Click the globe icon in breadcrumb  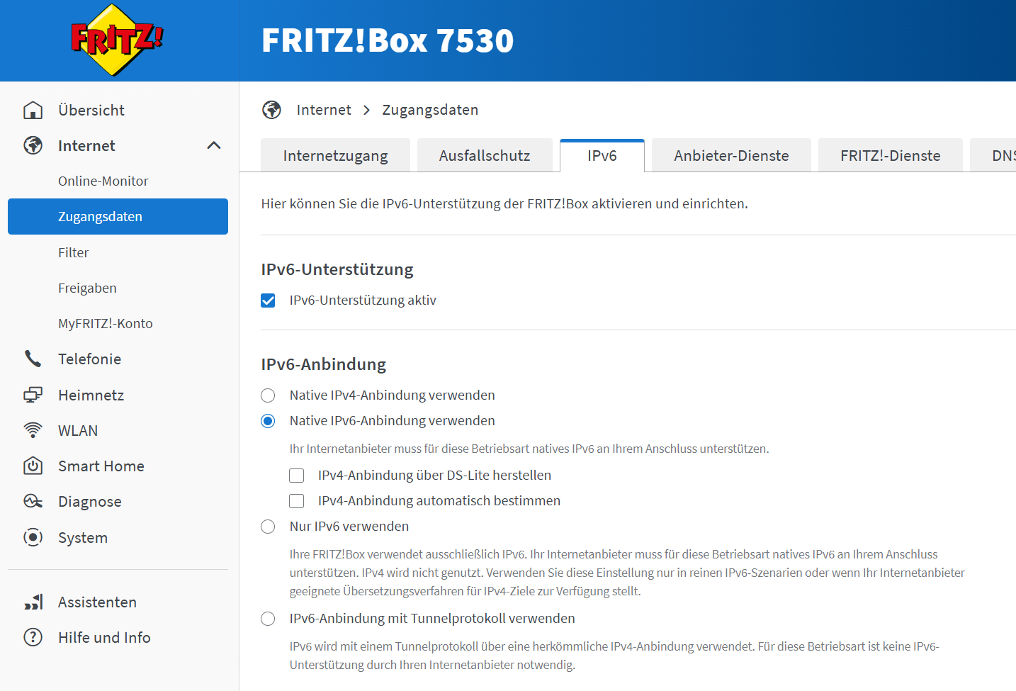pyautogui.click(x=271, y=110)
